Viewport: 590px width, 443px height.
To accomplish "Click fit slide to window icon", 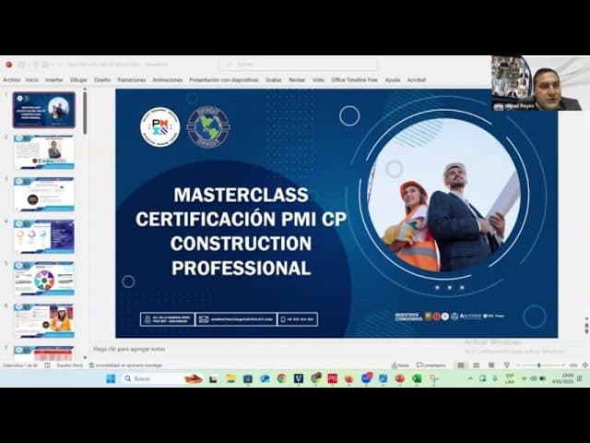I will [585, 365].
